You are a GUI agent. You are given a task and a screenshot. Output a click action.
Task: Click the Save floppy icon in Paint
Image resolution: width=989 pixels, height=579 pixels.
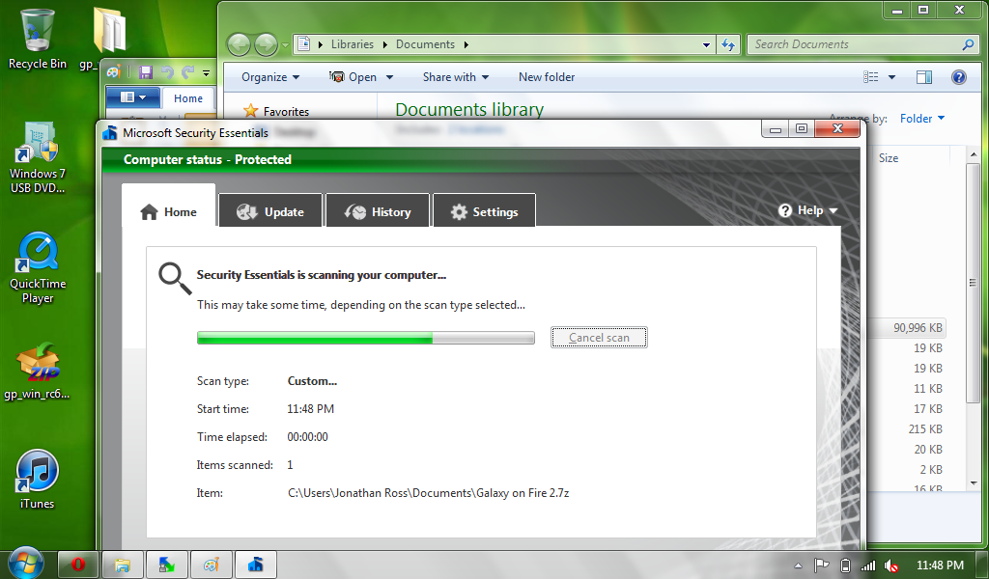tap(145, 71)
